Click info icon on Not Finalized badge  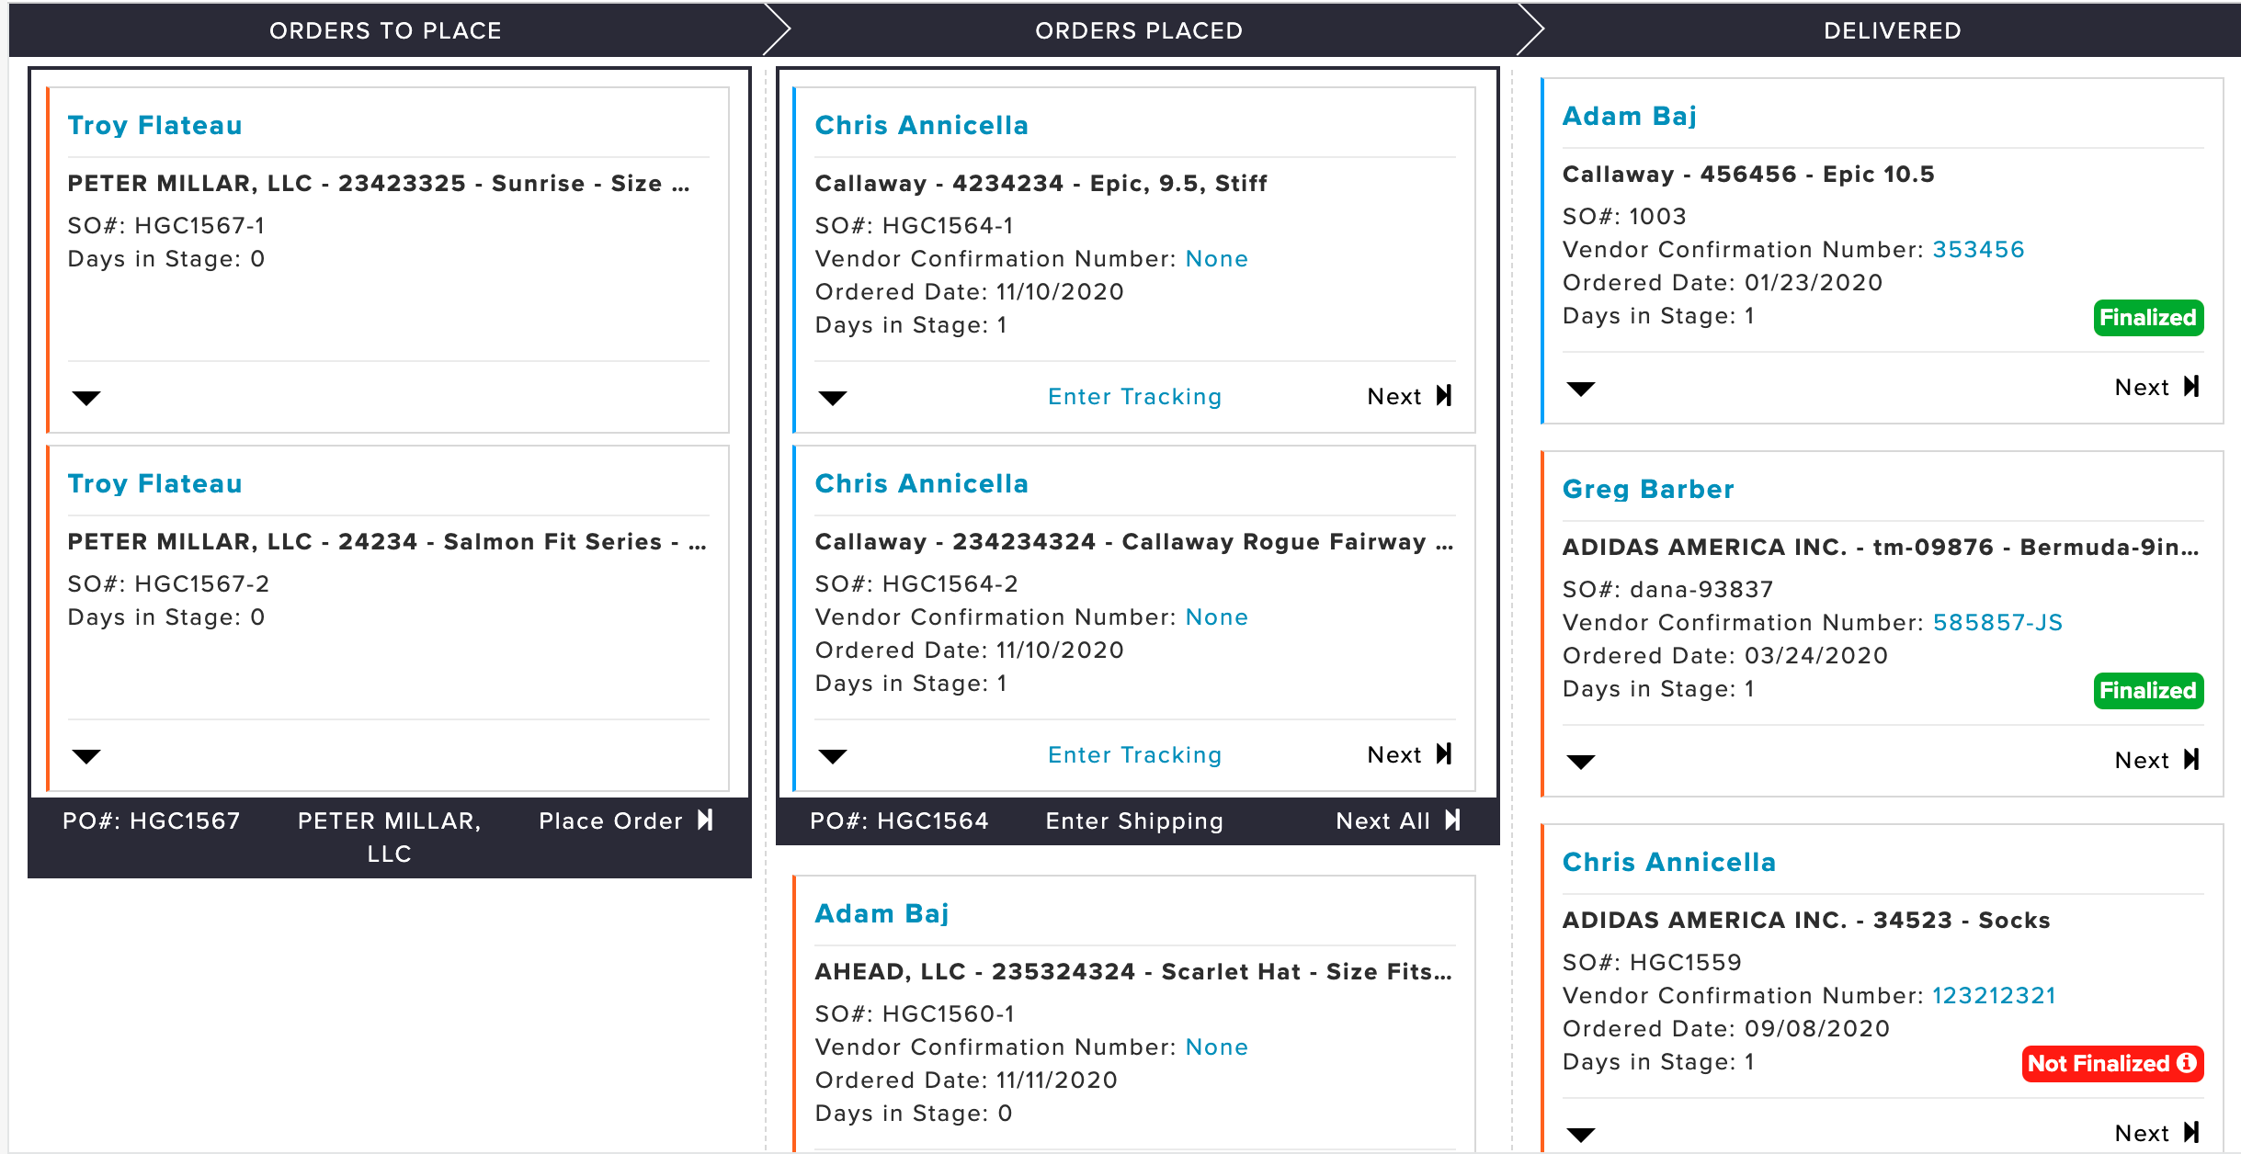2187,1063
